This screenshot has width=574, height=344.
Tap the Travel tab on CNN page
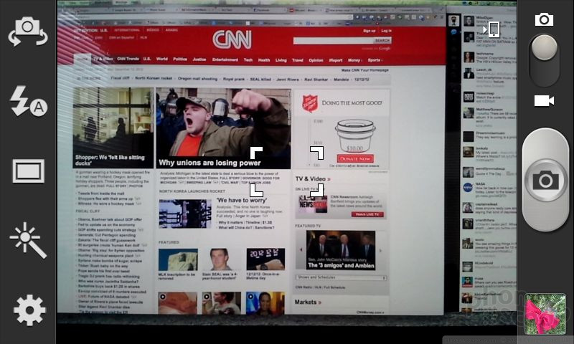tap(298, 60)
